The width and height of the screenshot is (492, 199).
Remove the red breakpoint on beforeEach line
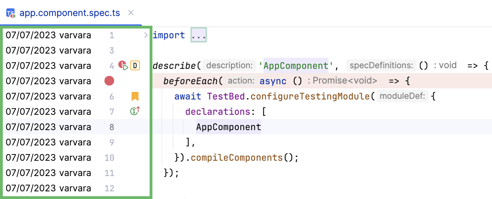(109, 81)
